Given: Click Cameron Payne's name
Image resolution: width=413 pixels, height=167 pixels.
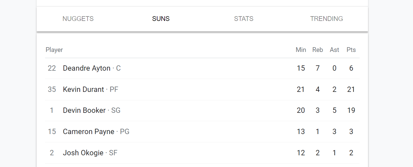Looking at the screenshot, I should [x=89, y=132].
